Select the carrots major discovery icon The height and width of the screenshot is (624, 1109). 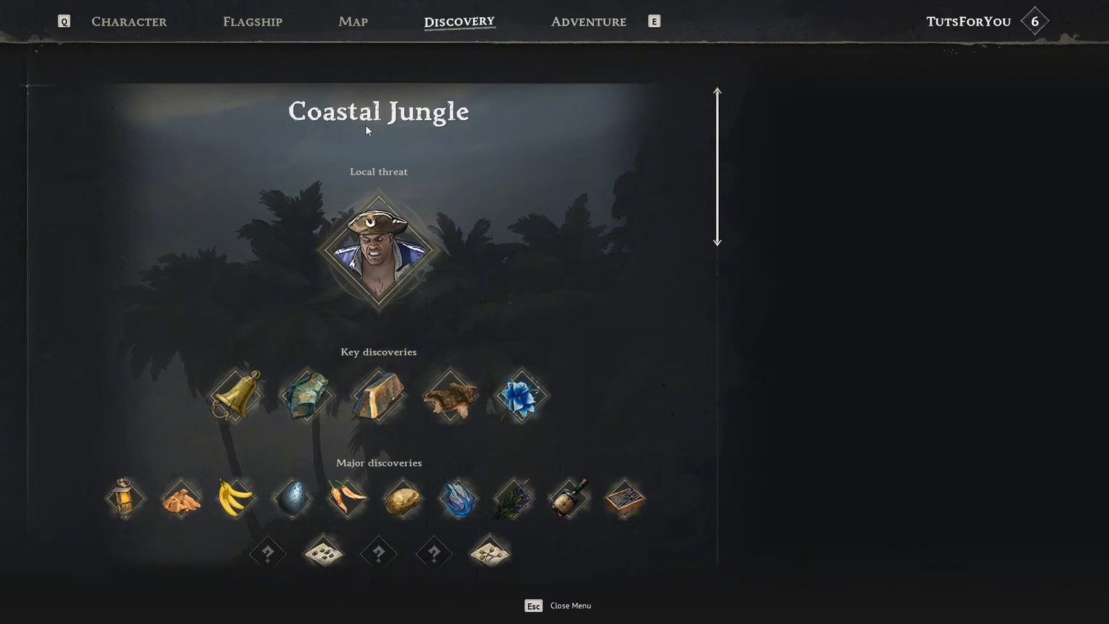click(x=347, y=498)
